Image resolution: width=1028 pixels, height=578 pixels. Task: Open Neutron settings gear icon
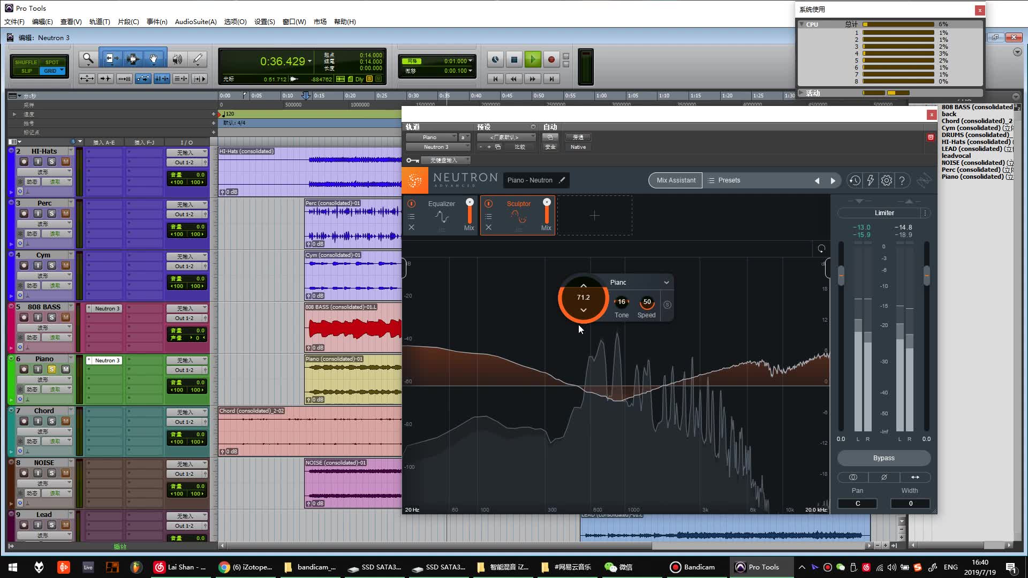[x=887, y=180]
